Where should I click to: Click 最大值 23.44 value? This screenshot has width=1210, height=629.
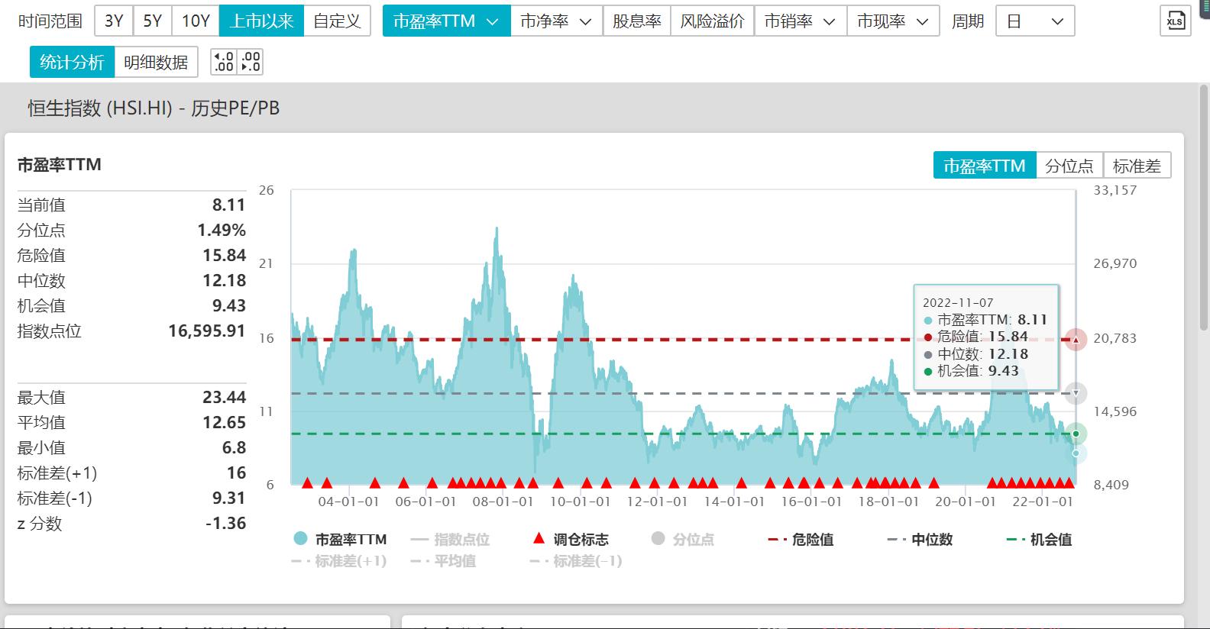point(225,397)
